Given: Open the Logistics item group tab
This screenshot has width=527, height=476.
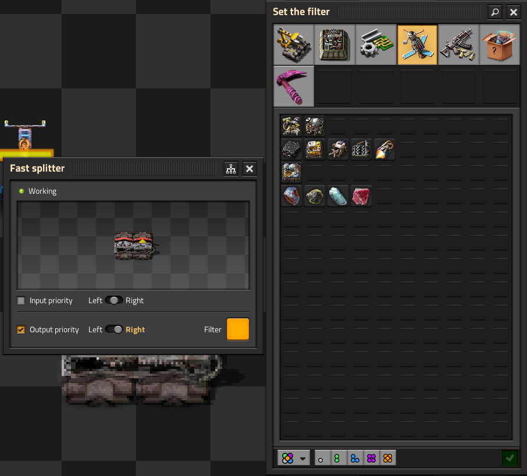Looking at the screenshot, I should coord(294,45).
